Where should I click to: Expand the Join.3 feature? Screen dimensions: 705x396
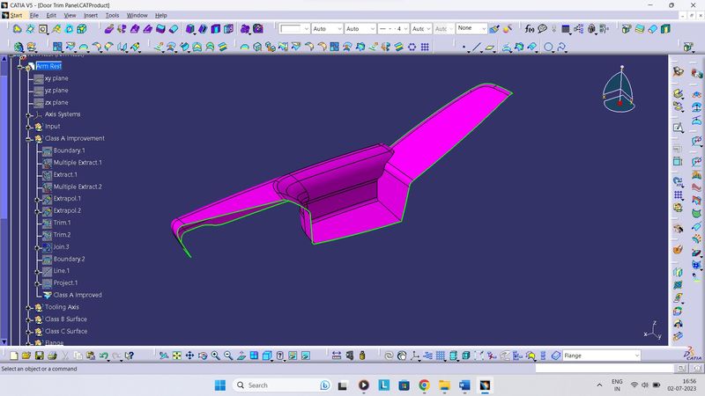37,248
